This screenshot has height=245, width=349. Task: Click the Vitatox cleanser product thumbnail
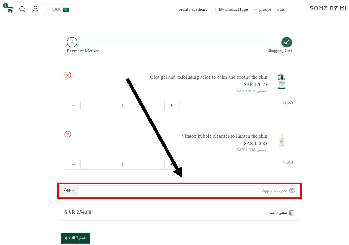[282, 140]
